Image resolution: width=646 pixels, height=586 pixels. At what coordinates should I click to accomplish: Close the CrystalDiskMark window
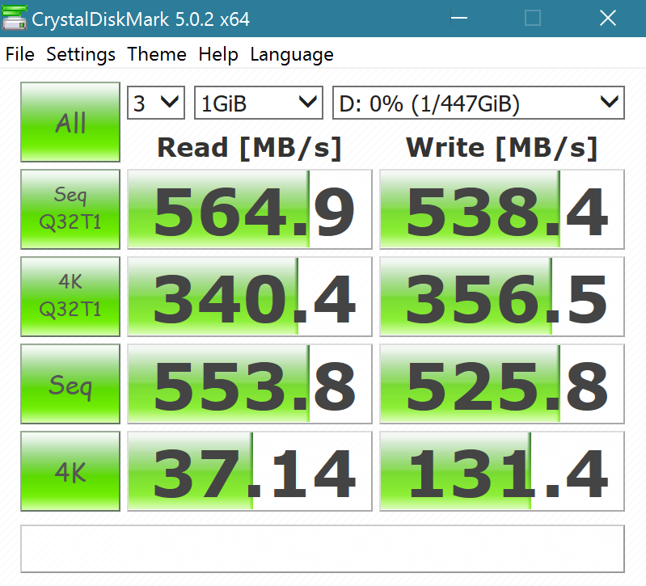(x=608, y=18)
